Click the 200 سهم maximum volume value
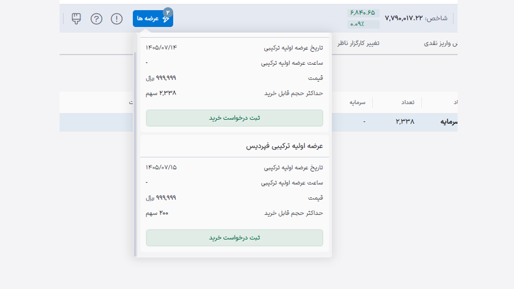The width and height of the screenshot is (514, 289). coord(157,213)
